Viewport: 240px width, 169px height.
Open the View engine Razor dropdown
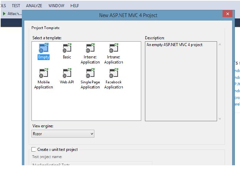point(63,134)
